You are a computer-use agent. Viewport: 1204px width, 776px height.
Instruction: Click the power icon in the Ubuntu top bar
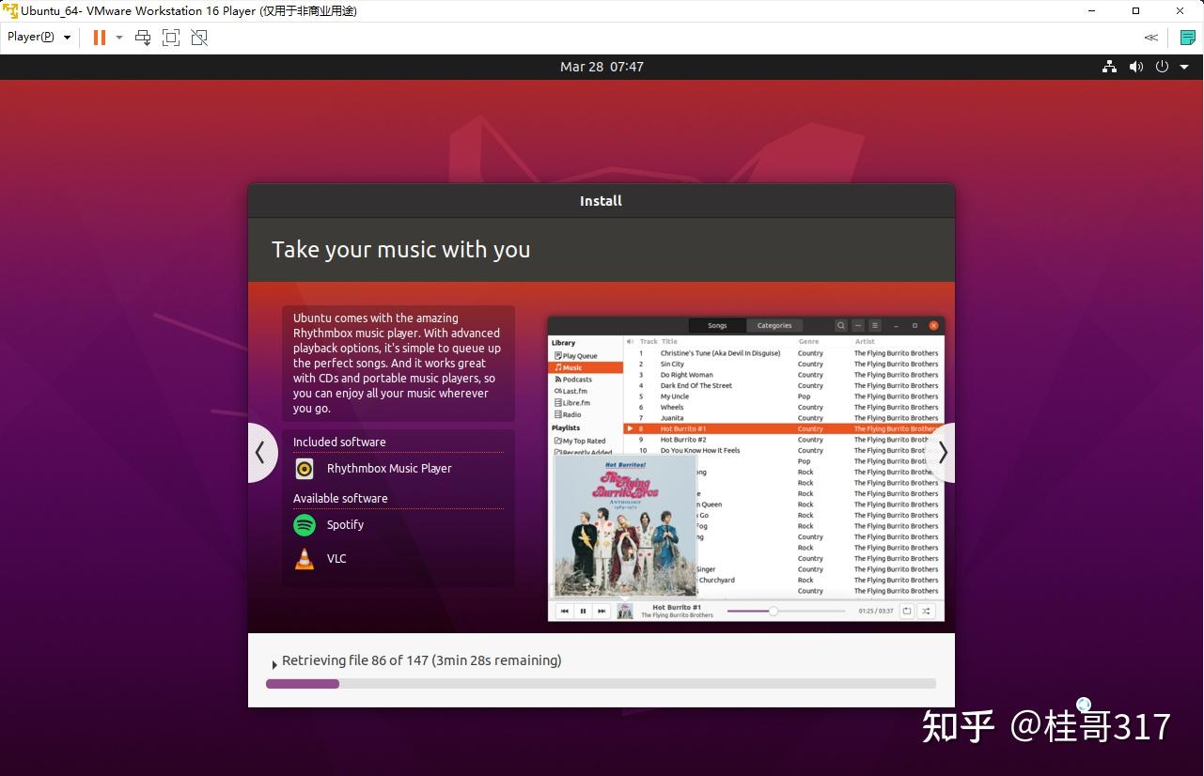point(1162,67)
